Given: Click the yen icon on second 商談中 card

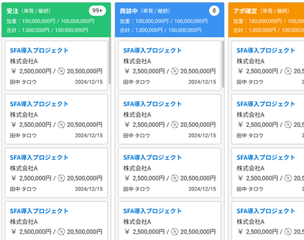Looking at the screenshot, I should pos(127,124).
